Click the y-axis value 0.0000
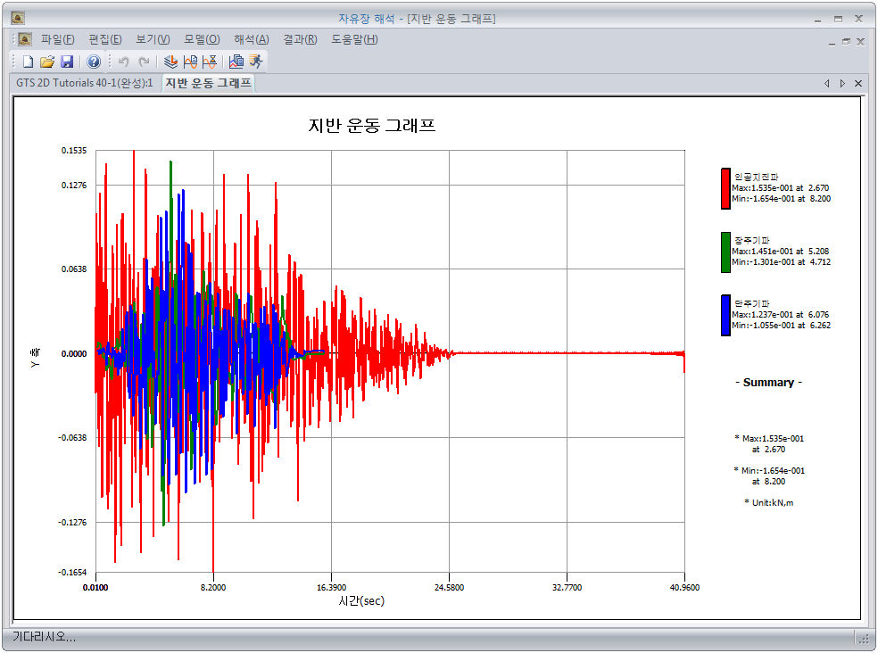The image size is (878, 653). point(74,354)
